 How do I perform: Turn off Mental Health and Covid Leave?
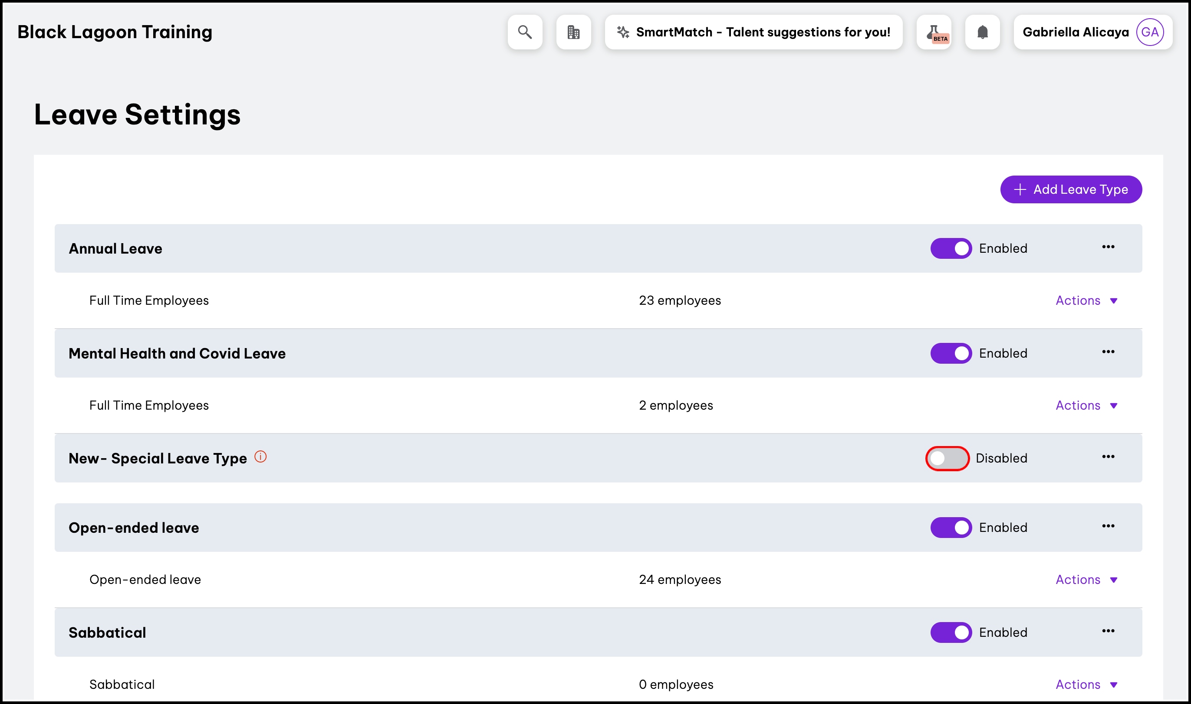951,353
